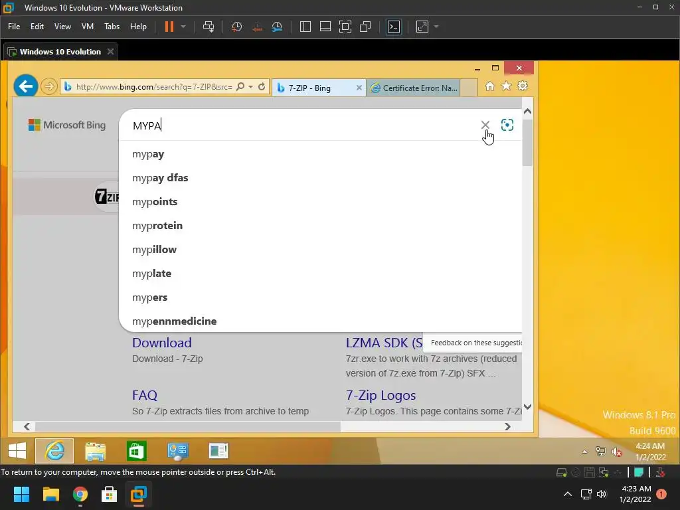Open the VMware console view
Viewport: 680px width, 510px height.
click(x=394, y=27)
